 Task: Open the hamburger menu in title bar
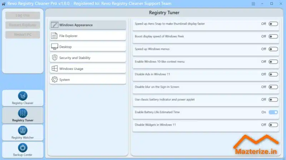point(253,4)
